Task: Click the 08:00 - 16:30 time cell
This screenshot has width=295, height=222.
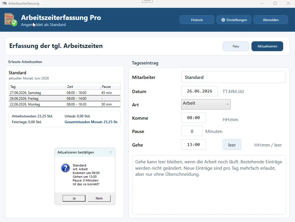Action: tap(76, 104)
